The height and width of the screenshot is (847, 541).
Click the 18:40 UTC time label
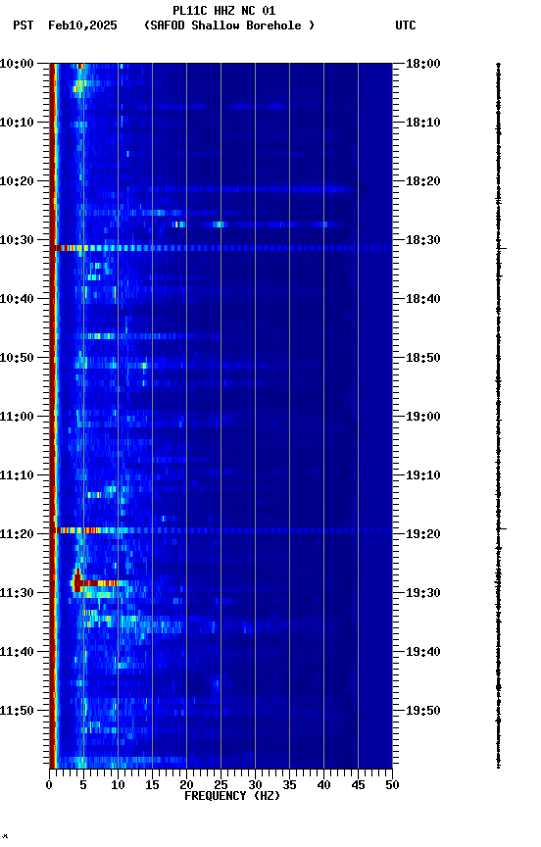tap(423, 299)
